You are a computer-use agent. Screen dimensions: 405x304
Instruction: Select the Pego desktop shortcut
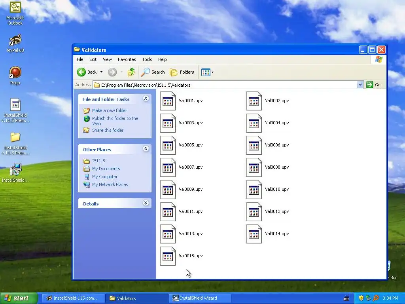point(15,76)
